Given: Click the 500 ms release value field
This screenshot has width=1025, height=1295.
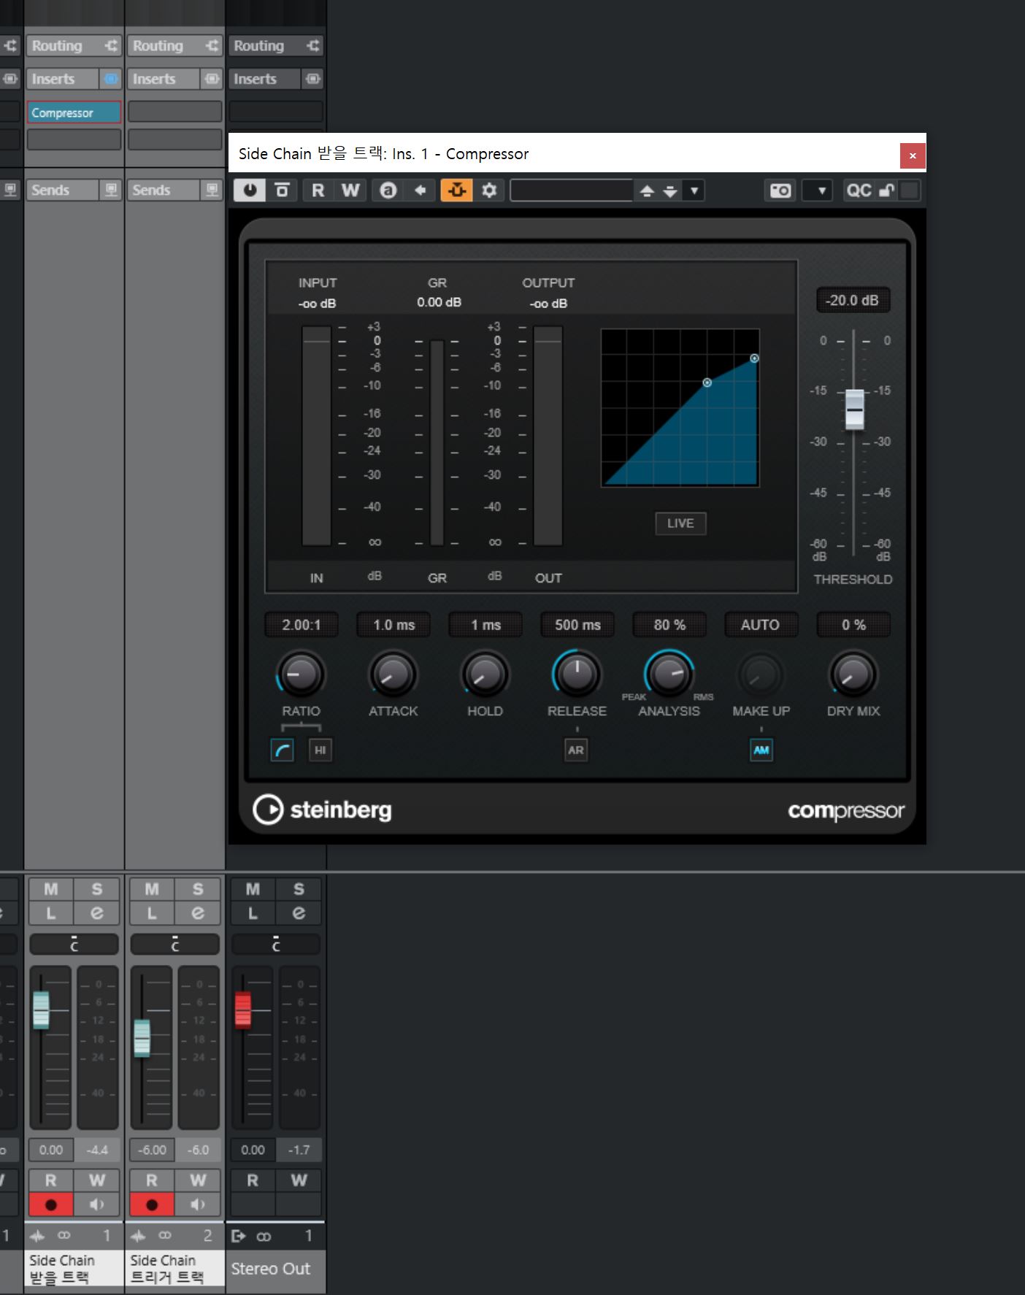Looking at the screenshot, I should pos(577,625).
